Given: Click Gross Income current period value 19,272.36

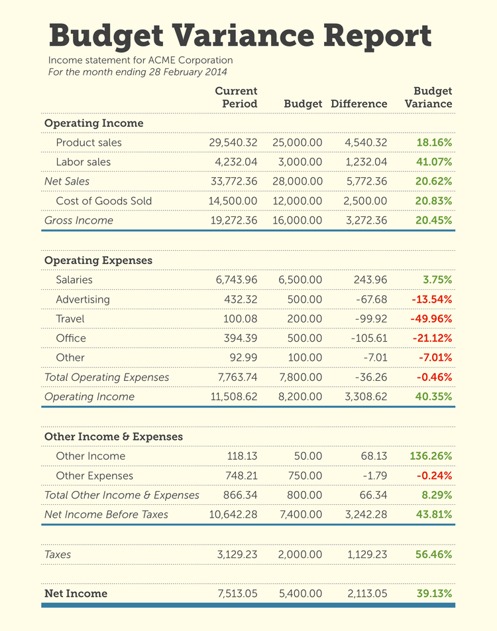Looking at the screenshot, I should [234, 220].
